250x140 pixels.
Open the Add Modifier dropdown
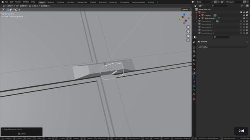[223, 47]
